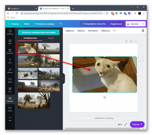The width and height of the screenshot is (152, 135).
Task: Switch to the Изображения tab
Action: click(30, 38)
